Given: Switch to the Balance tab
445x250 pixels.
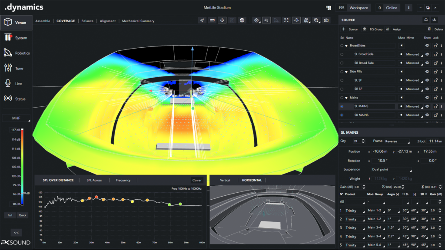Looking at the screenshot, I should tap(87, 21).
